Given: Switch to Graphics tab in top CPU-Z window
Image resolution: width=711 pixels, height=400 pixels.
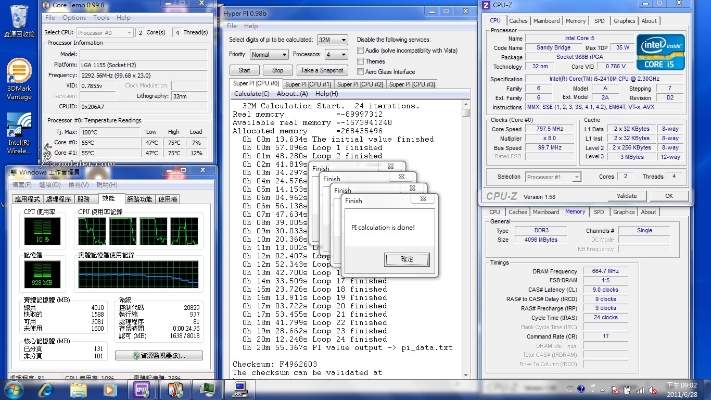Looking at the screenshot, I should [624, 21].
